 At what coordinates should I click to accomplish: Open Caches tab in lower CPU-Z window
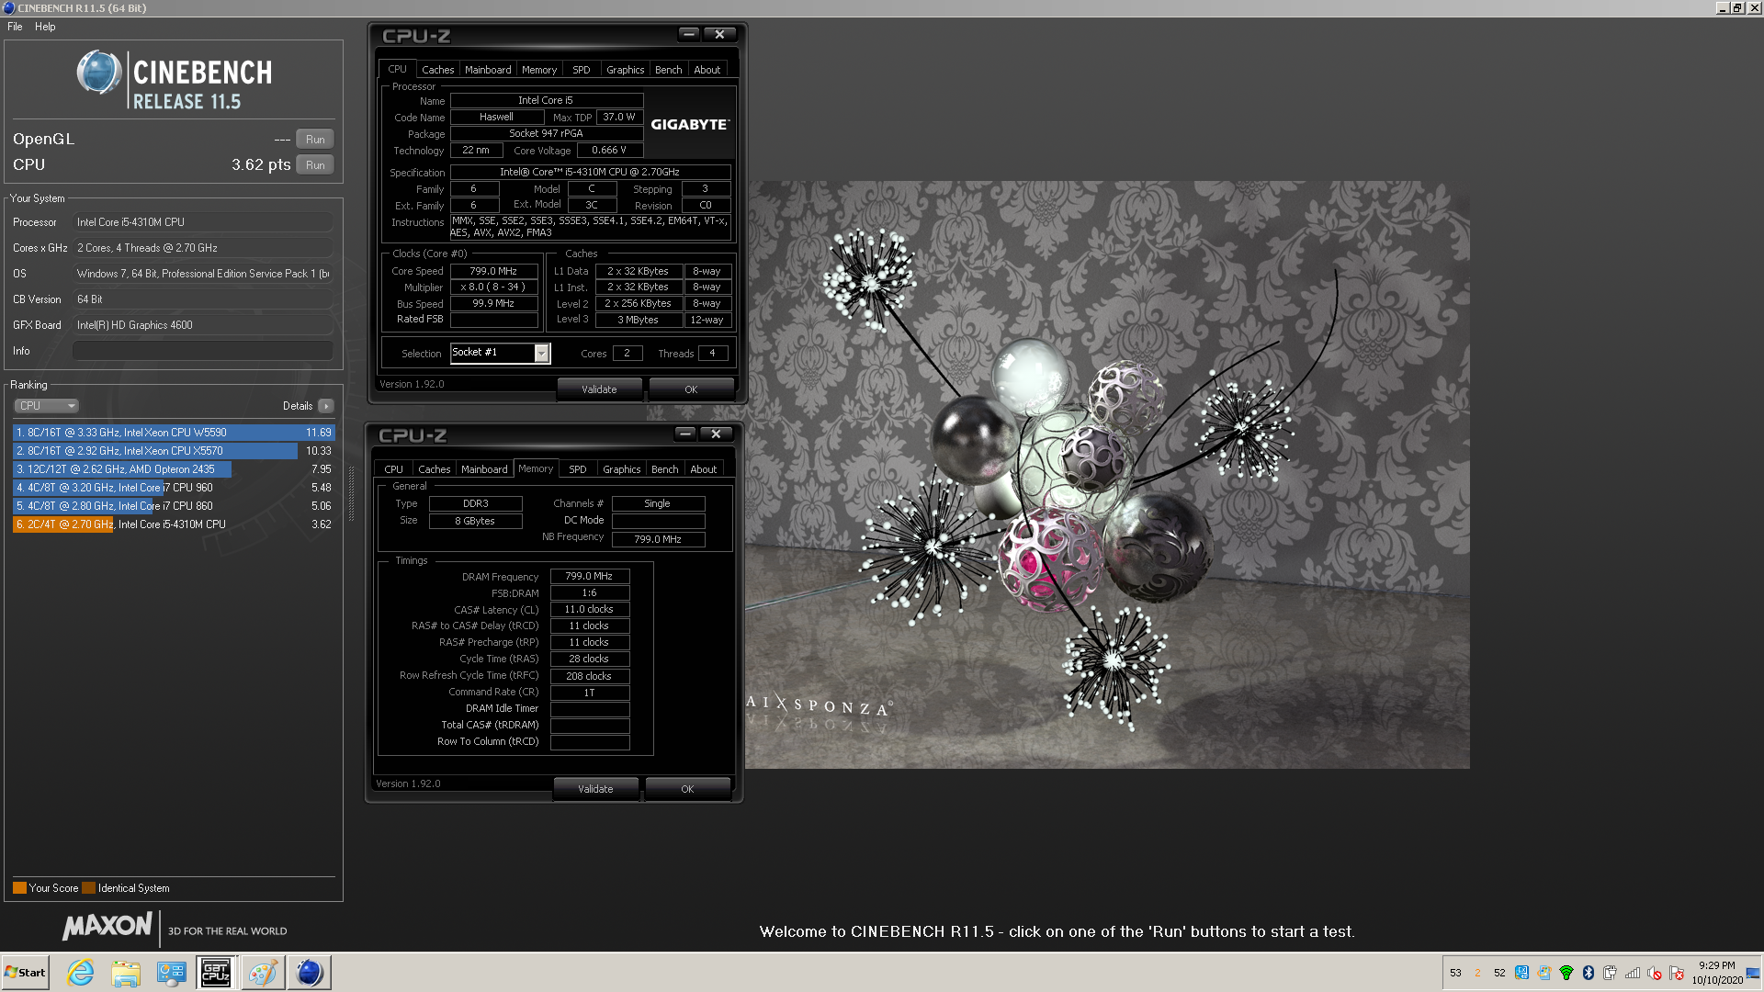(x=435, y=469)
